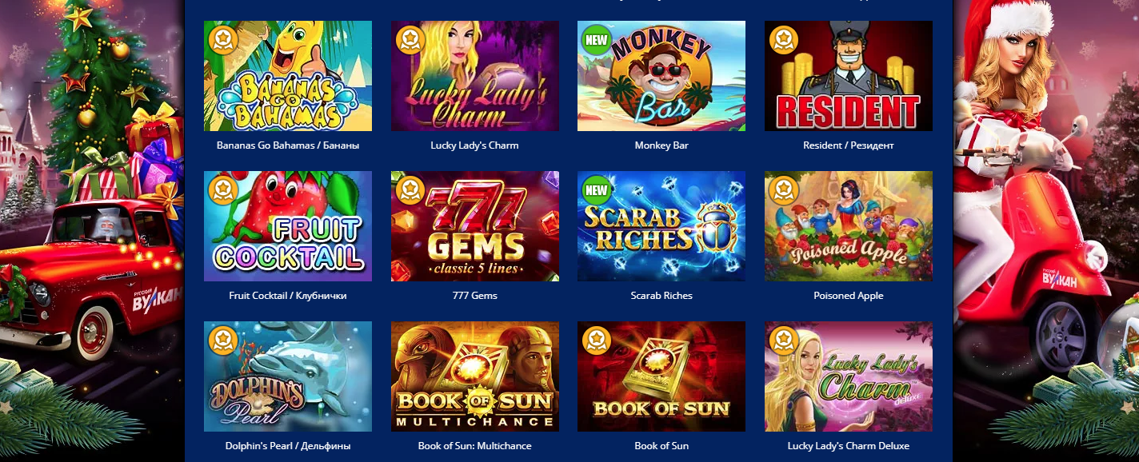Open the Bananas Go Bahamas game thumbnail
The height and width of the screenshot is (462, 1139).
pyautogui.click(x=288, y=76)
